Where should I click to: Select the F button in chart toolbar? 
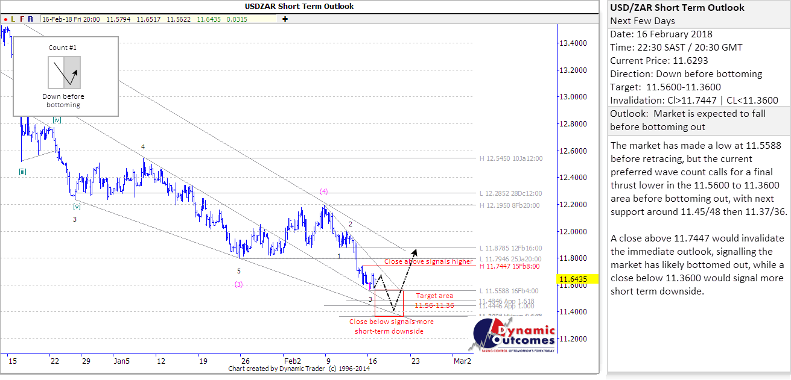pyautogui.click(x=22, y=19)
